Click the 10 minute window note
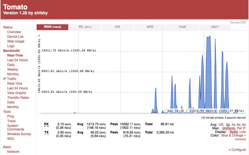The height and width of the screenshot is (155, 249). coord(223,118)
